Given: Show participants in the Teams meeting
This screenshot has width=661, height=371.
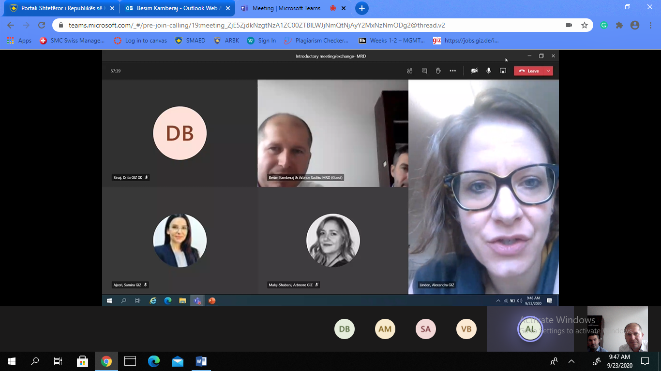Looking at the screenshot, I should pos(410,71).
